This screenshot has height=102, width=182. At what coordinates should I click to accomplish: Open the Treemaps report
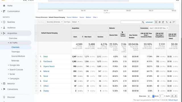[x=16, y=52]
